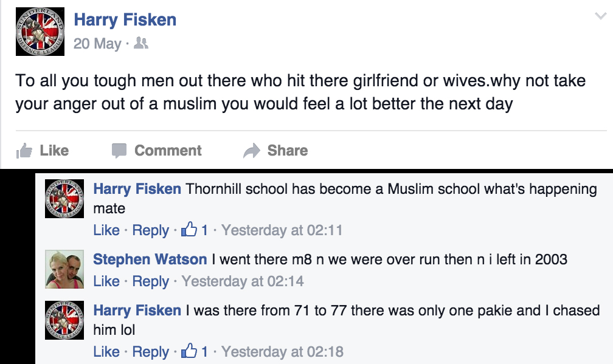The image size is (613, 364).
Task: Click Stephen Watson's comment avatar
Action: point(64,269)
